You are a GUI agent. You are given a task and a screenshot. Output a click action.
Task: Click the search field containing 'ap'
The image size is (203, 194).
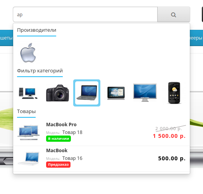click(x=85, y=14)
